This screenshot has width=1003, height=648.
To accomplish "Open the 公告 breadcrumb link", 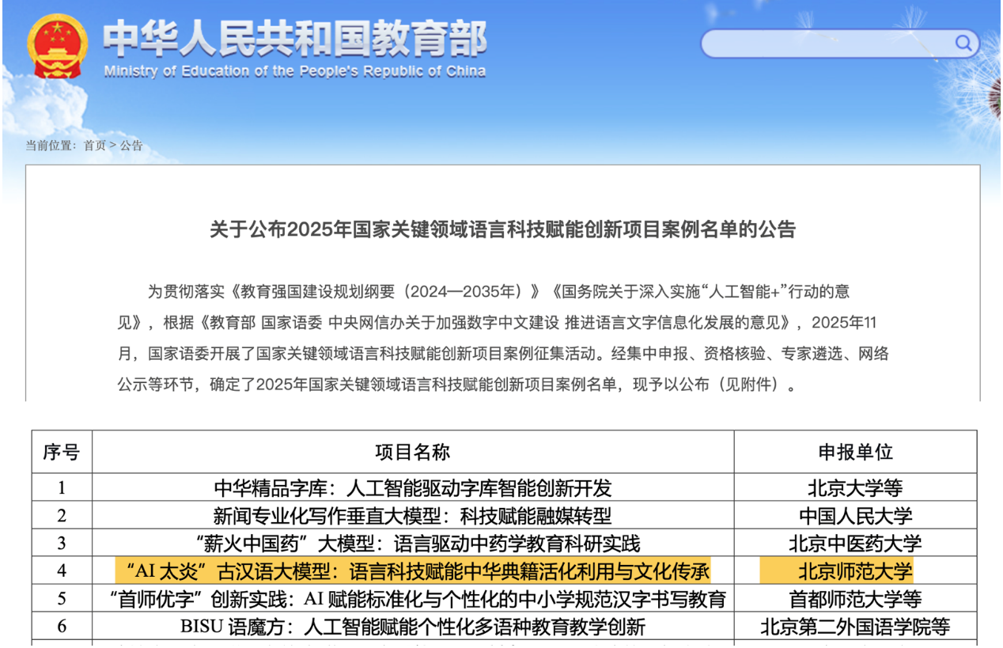I will (x=131, y=146).
